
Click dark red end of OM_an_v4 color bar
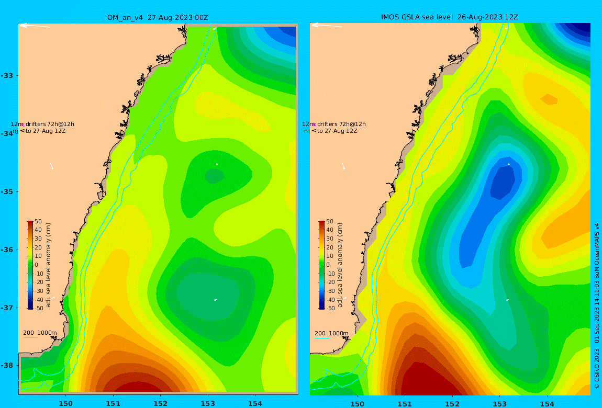tap(30, 223)
